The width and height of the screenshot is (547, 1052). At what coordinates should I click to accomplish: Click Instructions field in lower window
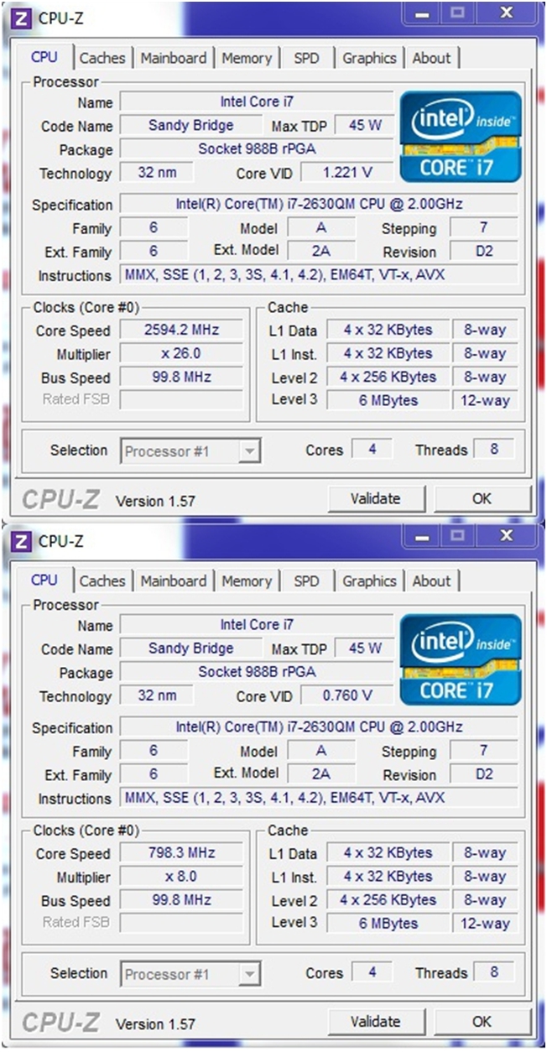(x=319, y=797)
